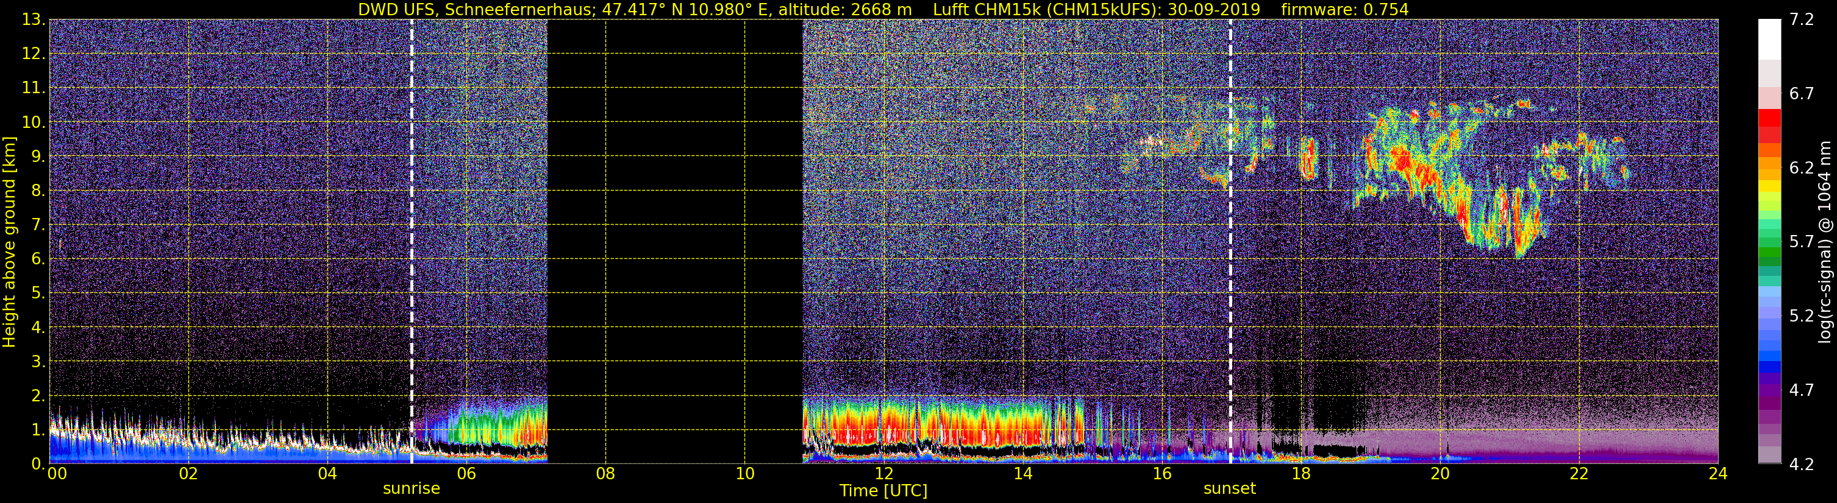The image size is (1837, 503).
Task: Select the time axis tick "24"
Action: point(1718,474)
